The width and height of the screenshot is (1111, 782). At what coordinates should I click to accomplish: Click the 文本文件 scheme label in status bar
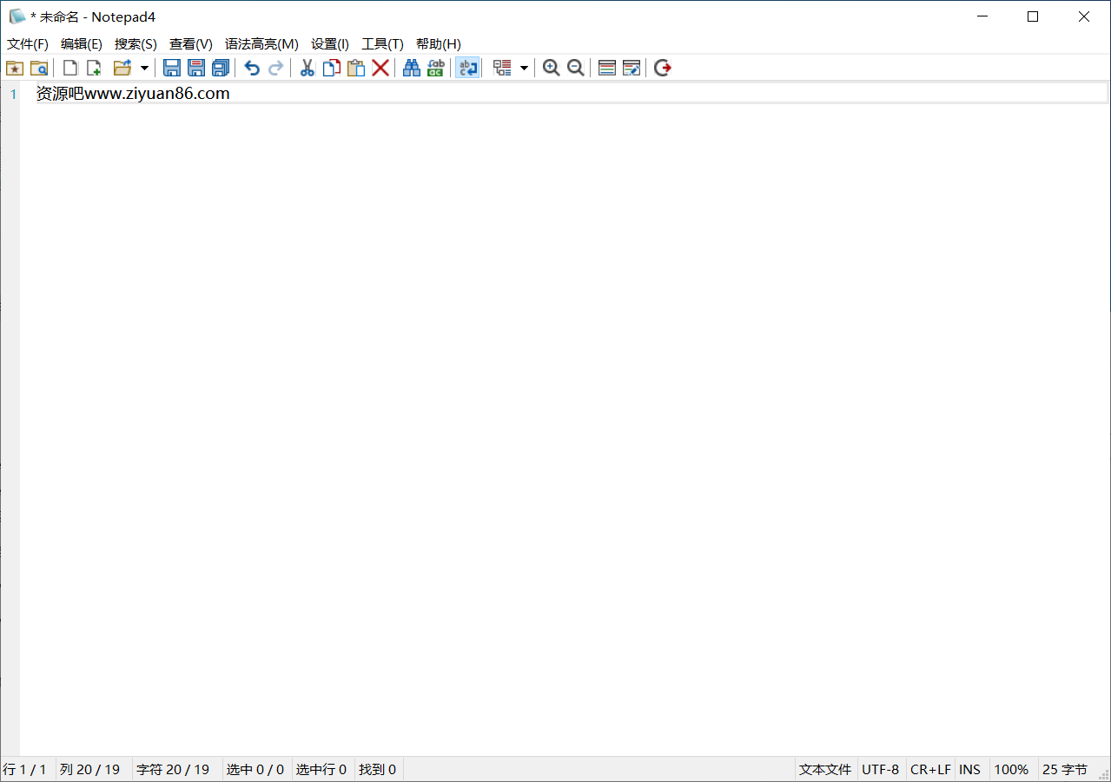coord(825,769)
